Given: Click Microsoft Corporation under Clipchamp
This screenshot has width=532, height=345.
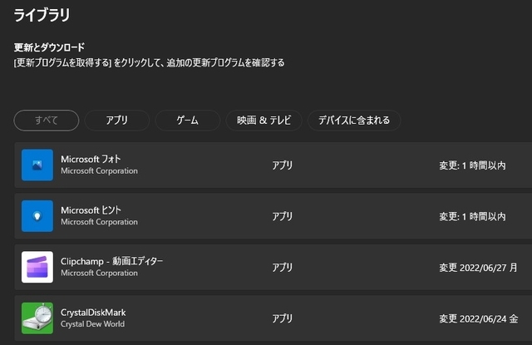Looking at the screenshot, I should tap(100, 273).
